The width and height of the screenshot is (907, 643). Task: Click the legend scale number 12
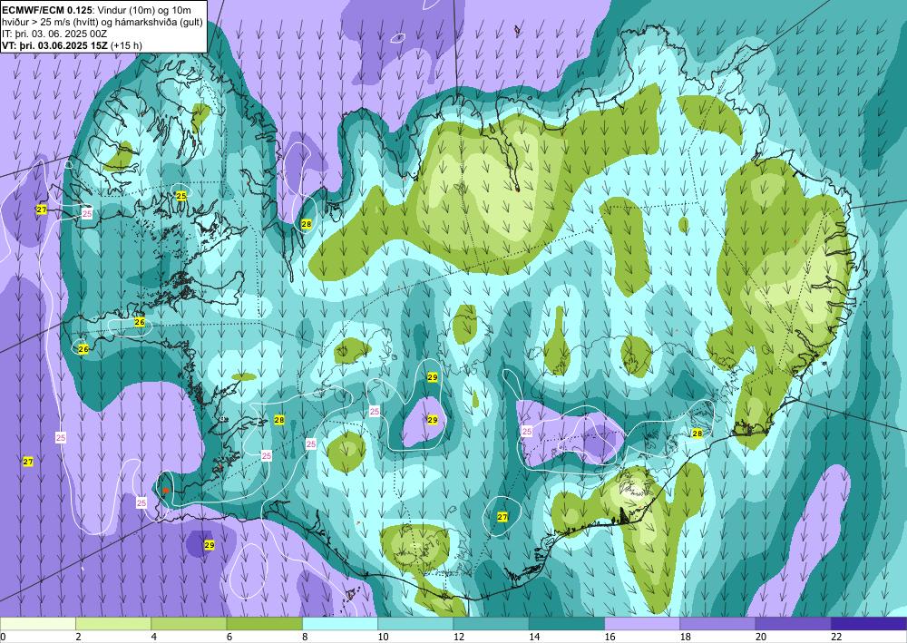coord(458,637)
